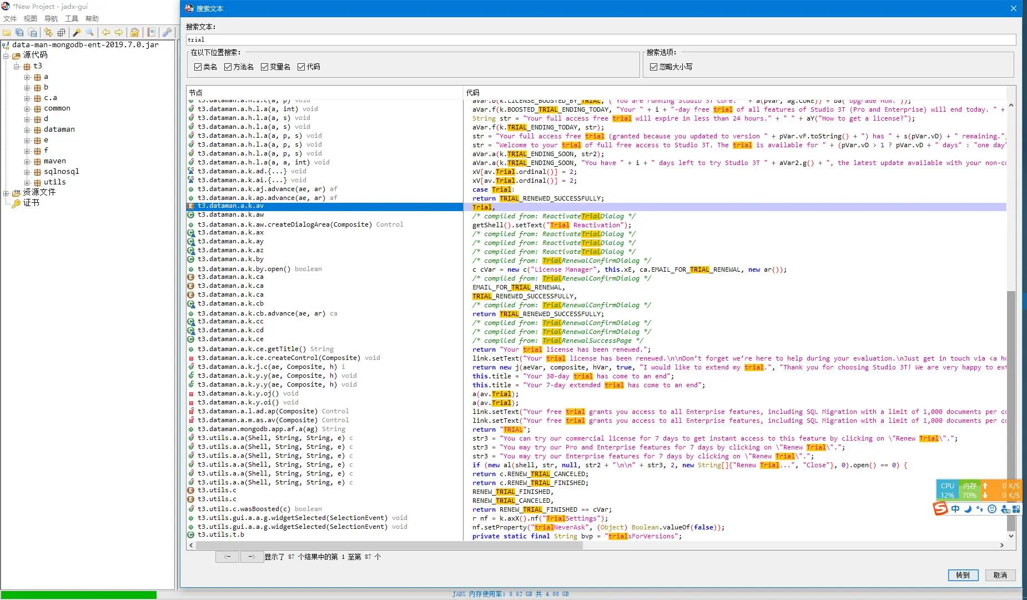The height and width of the screenshot is (600, 1027).
Task: Expand the utils package node
Action: point(27,183)
